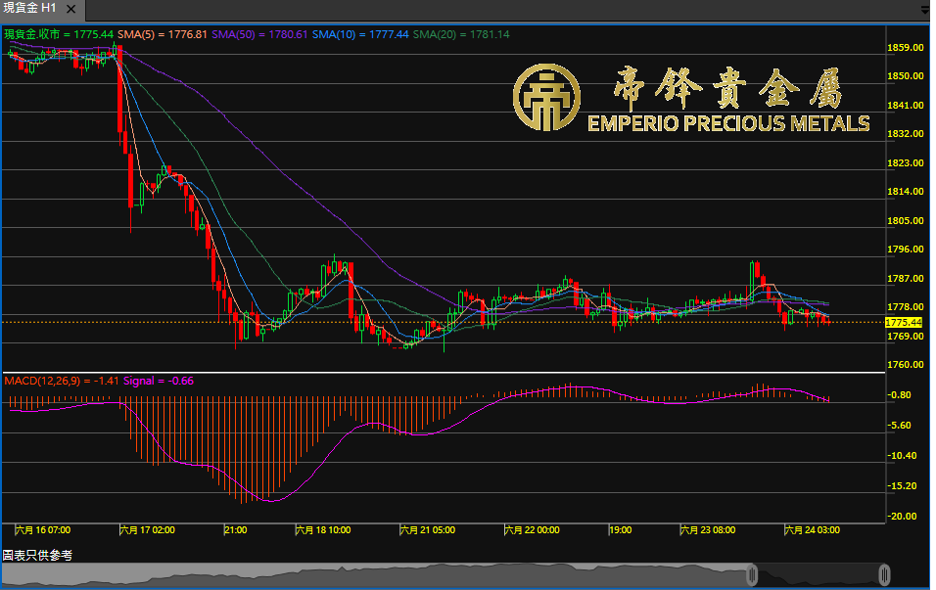Click the divider between price chart and MACD panel

click(441, 373)
